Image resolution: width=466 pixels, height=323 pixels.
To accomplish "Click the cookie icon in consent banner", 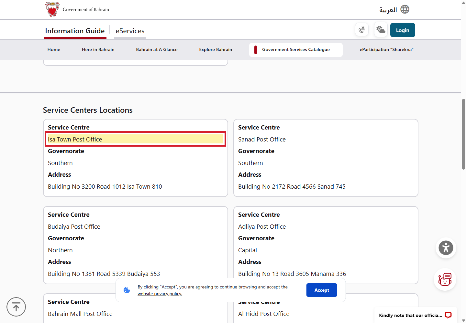I will pos(127,290).
